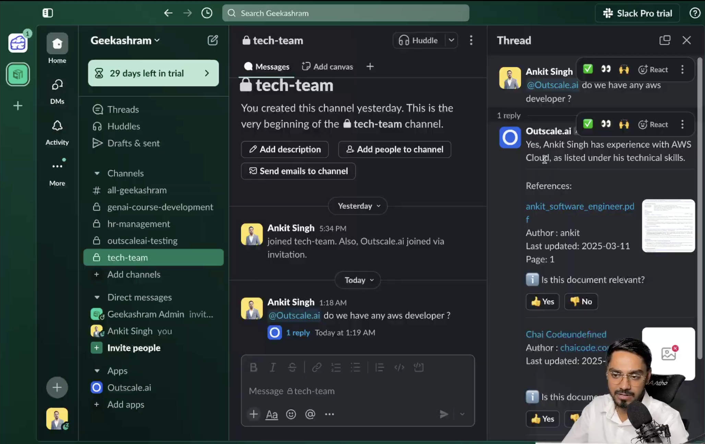This screenshot has height=444, width=705.
Task: Toggle the sidebar panel icon
Action: 48,13
